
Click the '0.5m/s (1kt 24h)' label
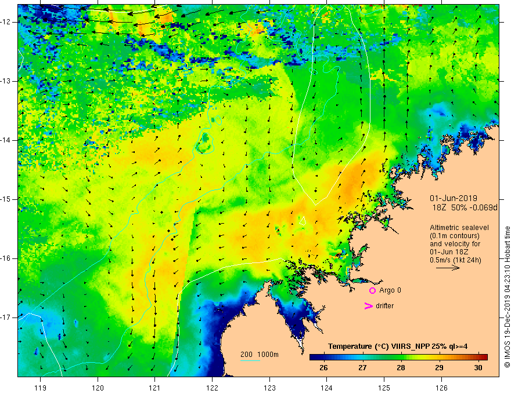click(x=455, y=260)
